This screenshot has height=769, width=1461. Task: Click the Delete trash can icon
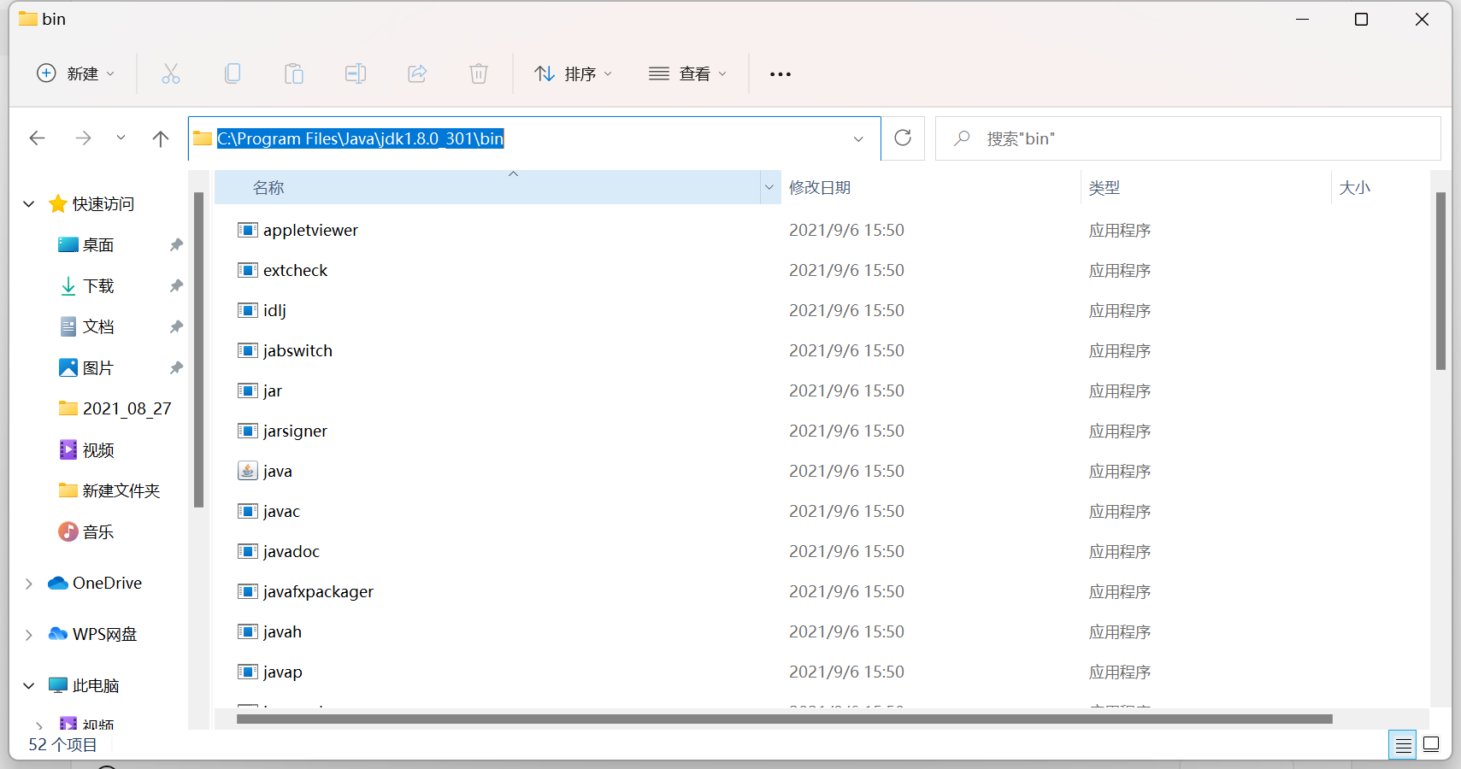(479, 73)
